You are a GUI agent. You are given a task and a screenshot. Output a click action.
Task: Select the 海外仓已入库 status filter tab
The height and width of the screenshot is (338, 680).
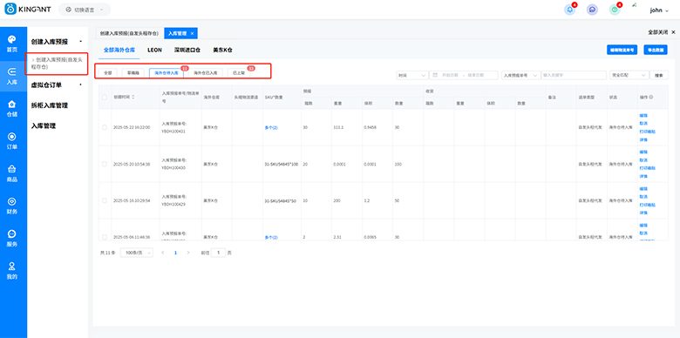pyautogui.click(x=206, y=73)
